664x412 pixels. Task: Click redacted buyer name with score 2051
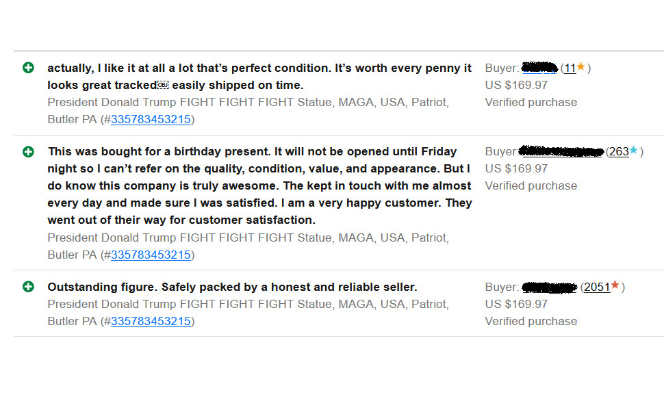pyautogui.click(x=550, y=287)
